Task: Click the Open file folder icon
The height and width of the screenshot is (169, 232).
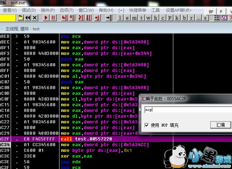Action: tap(20, 17)
